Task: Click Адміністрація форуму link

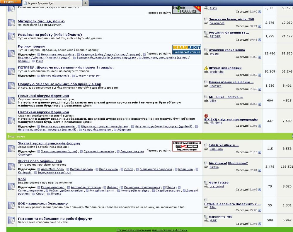Action: (x=170, y=230)
